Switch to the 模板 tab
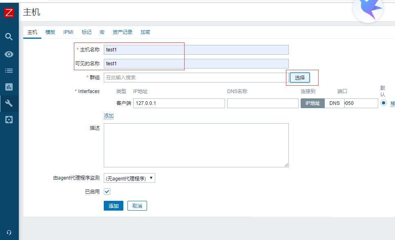395x240 pixels. point(50,32)
